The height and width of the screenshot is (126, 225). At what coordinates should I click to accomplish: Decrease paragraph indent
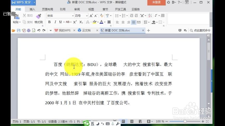click(131, 16)
